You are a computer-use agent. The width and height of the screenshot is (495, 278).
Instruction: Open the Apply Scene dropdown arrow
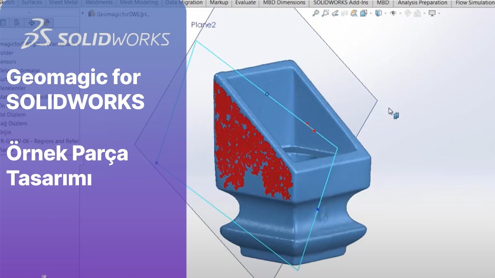425,13
